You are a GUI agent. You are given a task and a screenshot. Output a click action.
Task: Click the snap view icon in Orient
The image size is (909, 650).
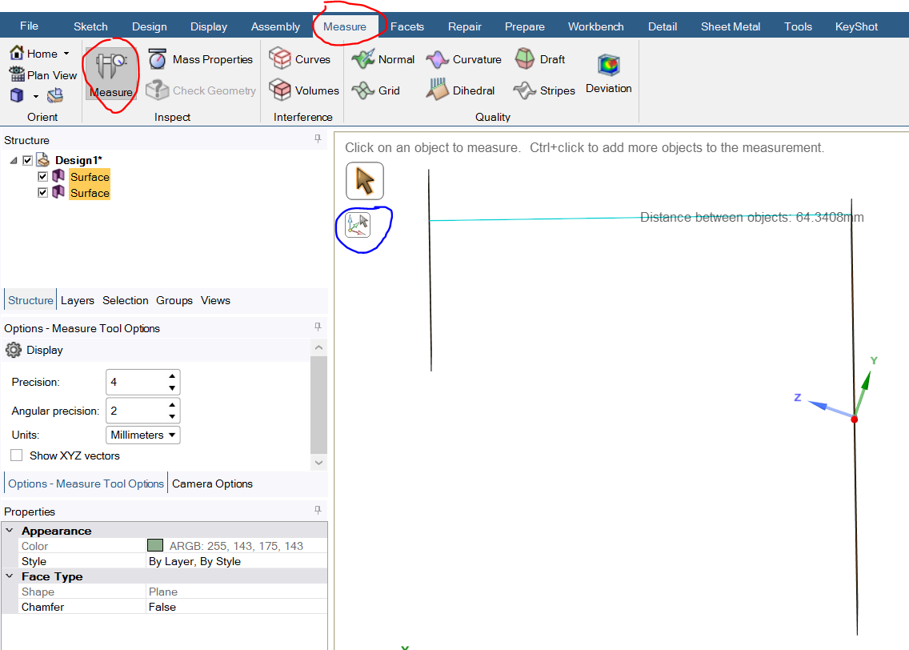click(55, 96)
